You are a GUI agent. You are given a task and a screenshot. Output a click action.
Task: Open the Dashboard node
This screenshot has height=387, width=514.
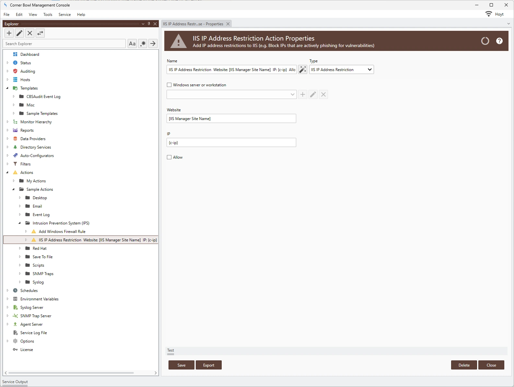[29, 54]
